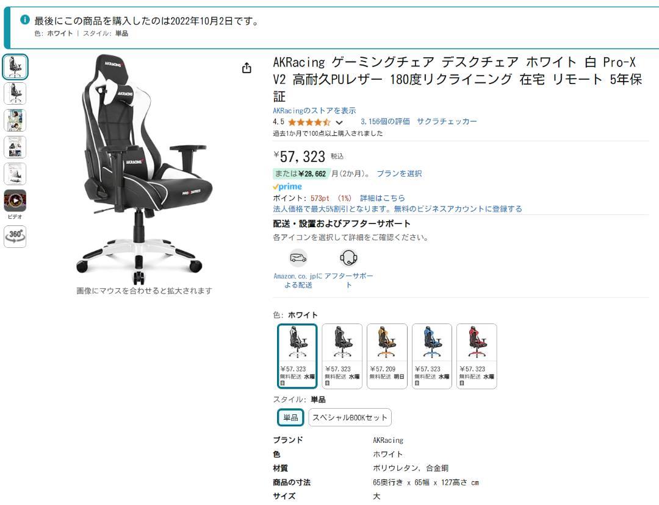The image size is (659, 505).
Task: Click the info icon in purchase notice
Action: pos(25,19)
